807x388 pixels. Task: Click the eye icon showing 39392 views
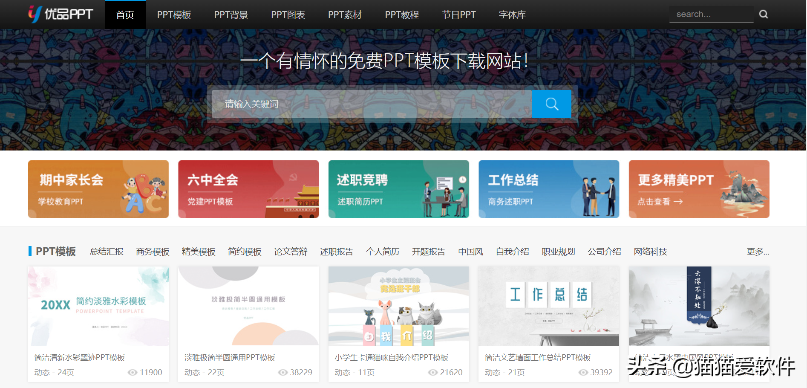(x=582, y=372)
